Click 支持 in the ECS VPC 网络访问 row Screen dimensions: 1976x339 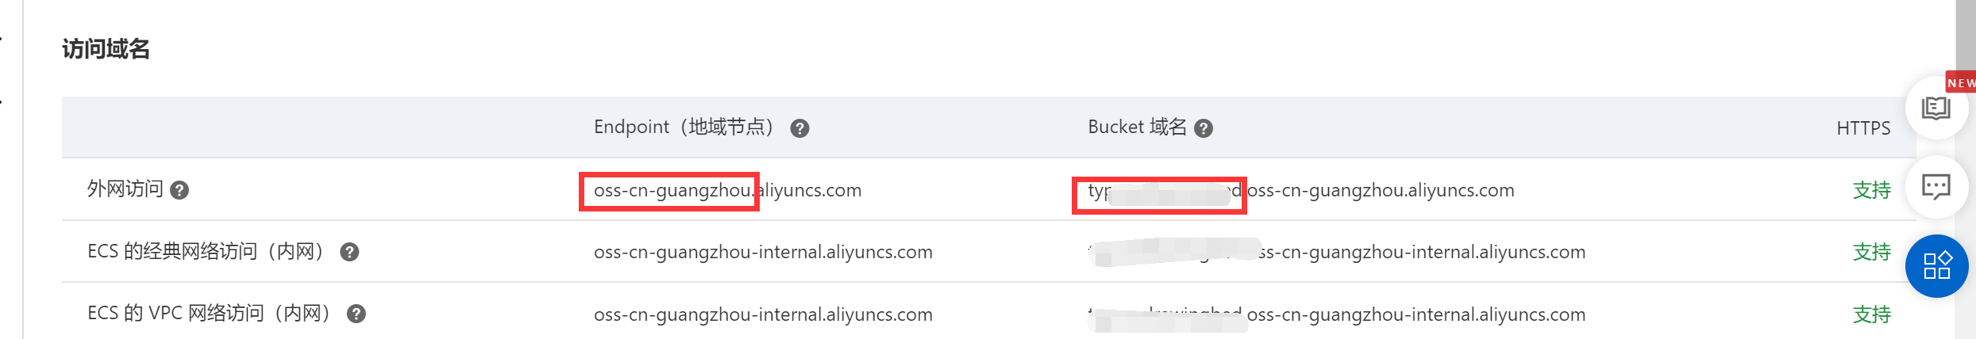click(1871, 314)
